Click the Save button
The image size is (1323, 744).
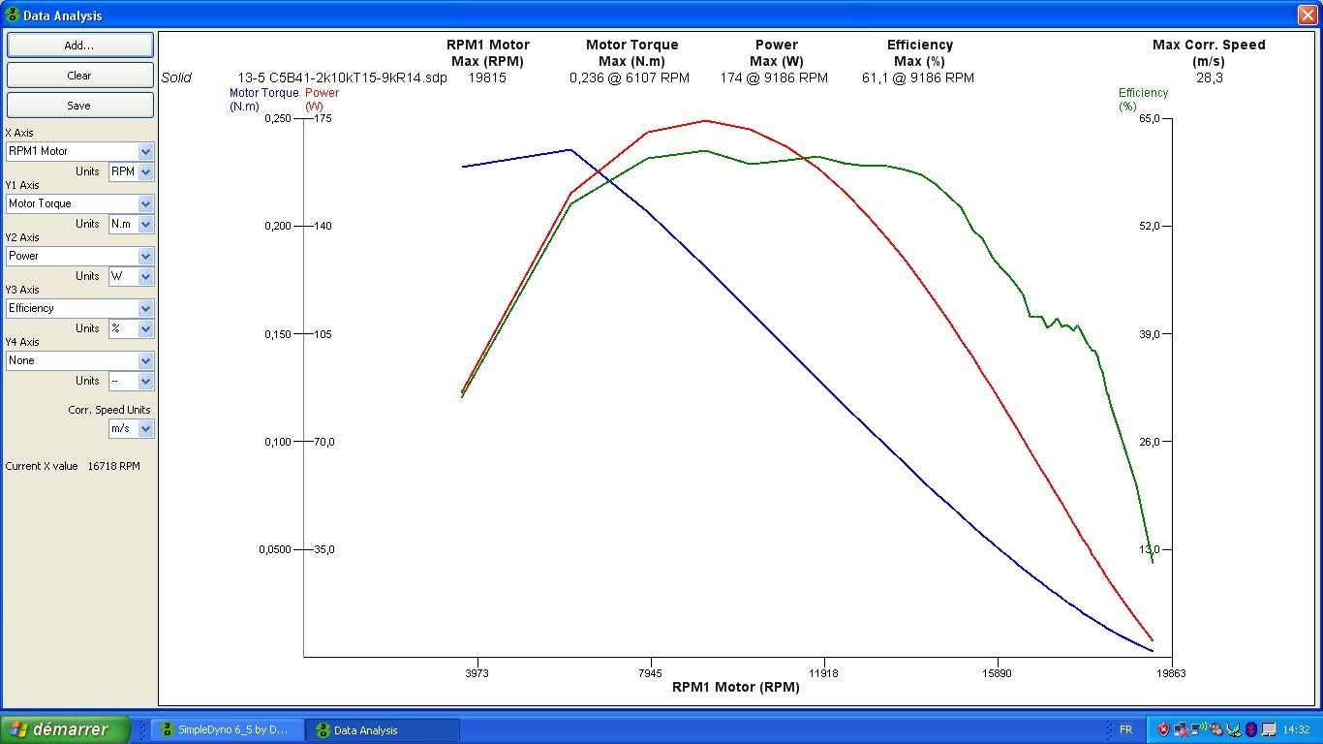point(79,106)
